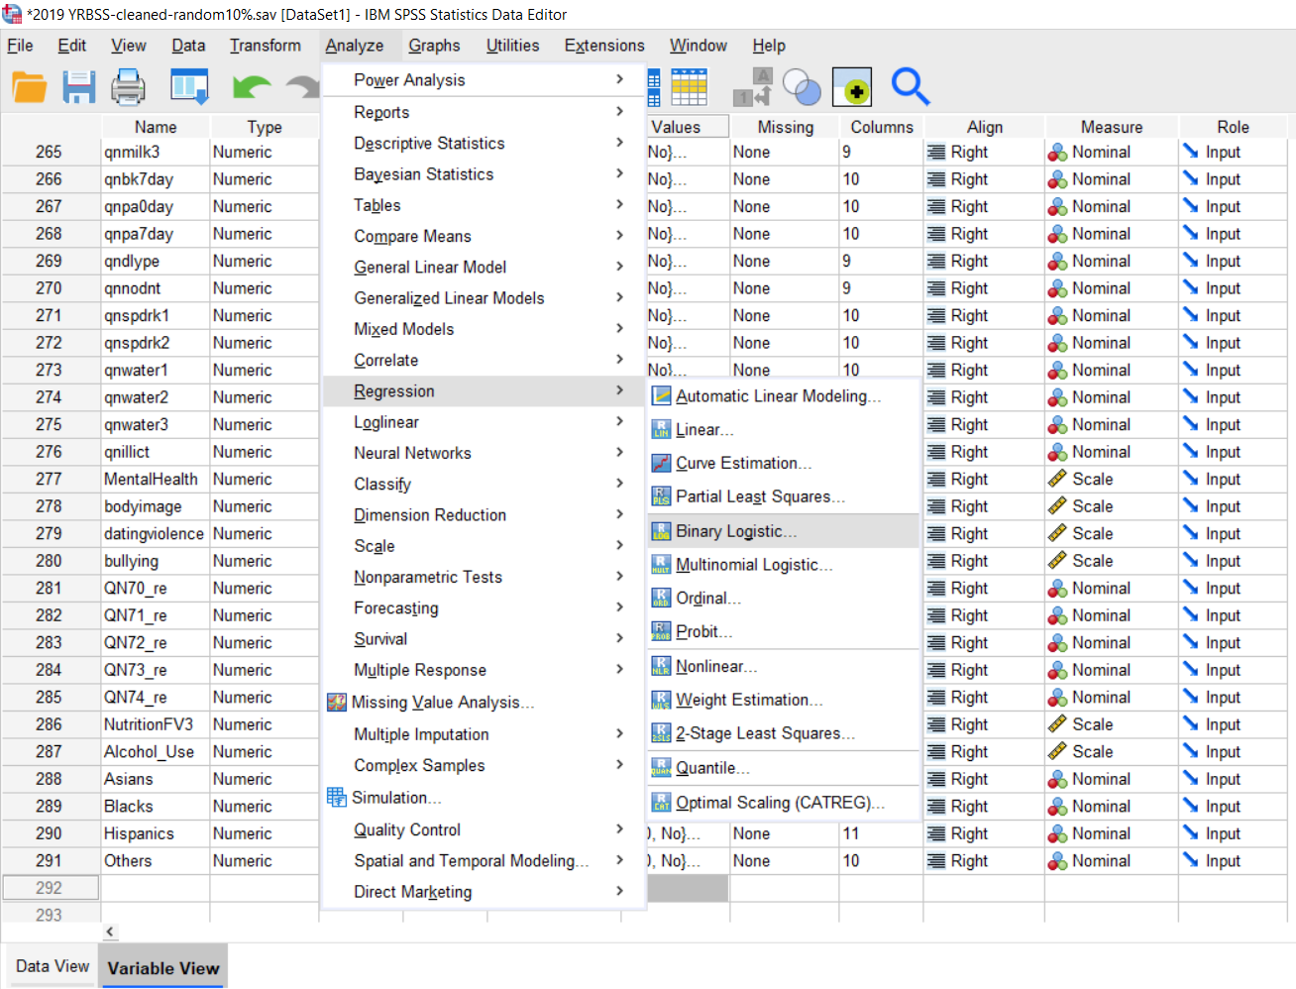Image resolution: width=1296 pixels, height=989 pixels.
Task: Click the Name column header
Action: coord(156,127)
